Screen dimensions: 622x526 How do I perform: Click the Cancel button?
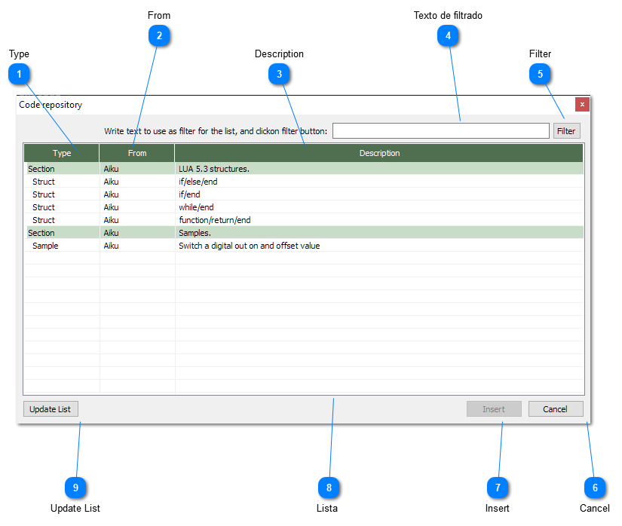(556, 409)
